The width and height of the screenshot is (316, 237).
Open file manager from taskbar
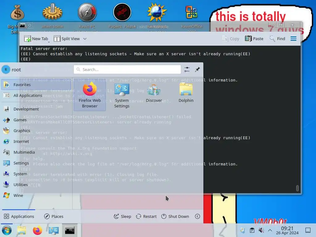point(22,230)
